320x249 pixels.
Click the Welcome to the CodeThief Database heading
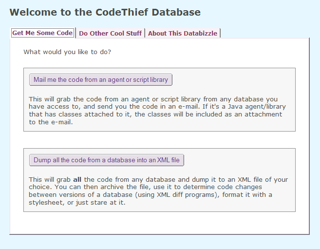[x=105, y=12]
